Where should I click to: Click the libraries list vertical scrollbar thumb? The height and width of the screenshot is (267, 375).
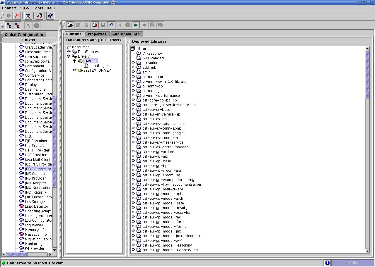point(367,75)
